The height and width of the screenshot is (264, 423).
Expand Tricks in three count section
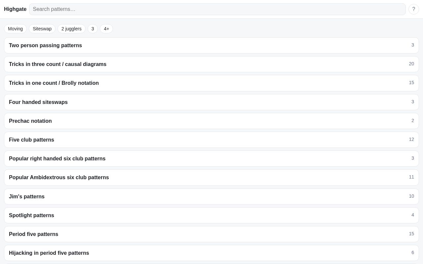211,64
